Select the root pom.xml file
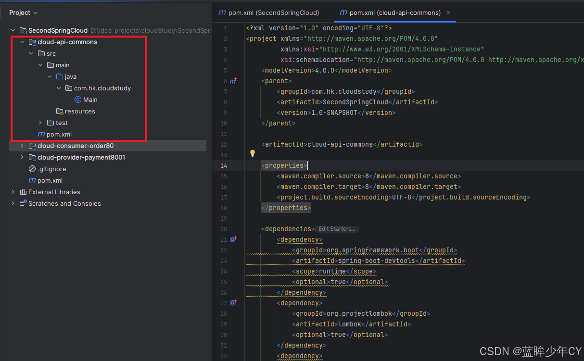This screenshot has width=584, height=361. pyautogui.click(x=50, y=180)
